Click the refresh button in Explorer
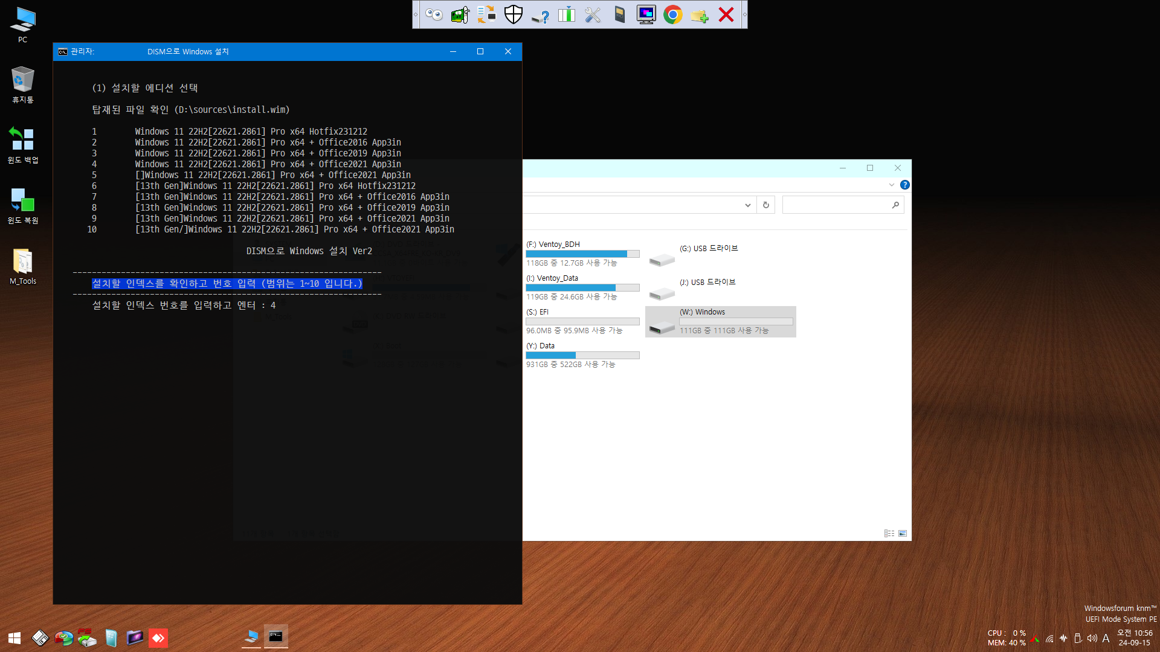The width and height of the screenshot is (1160, 652). [x=765, y=205]
